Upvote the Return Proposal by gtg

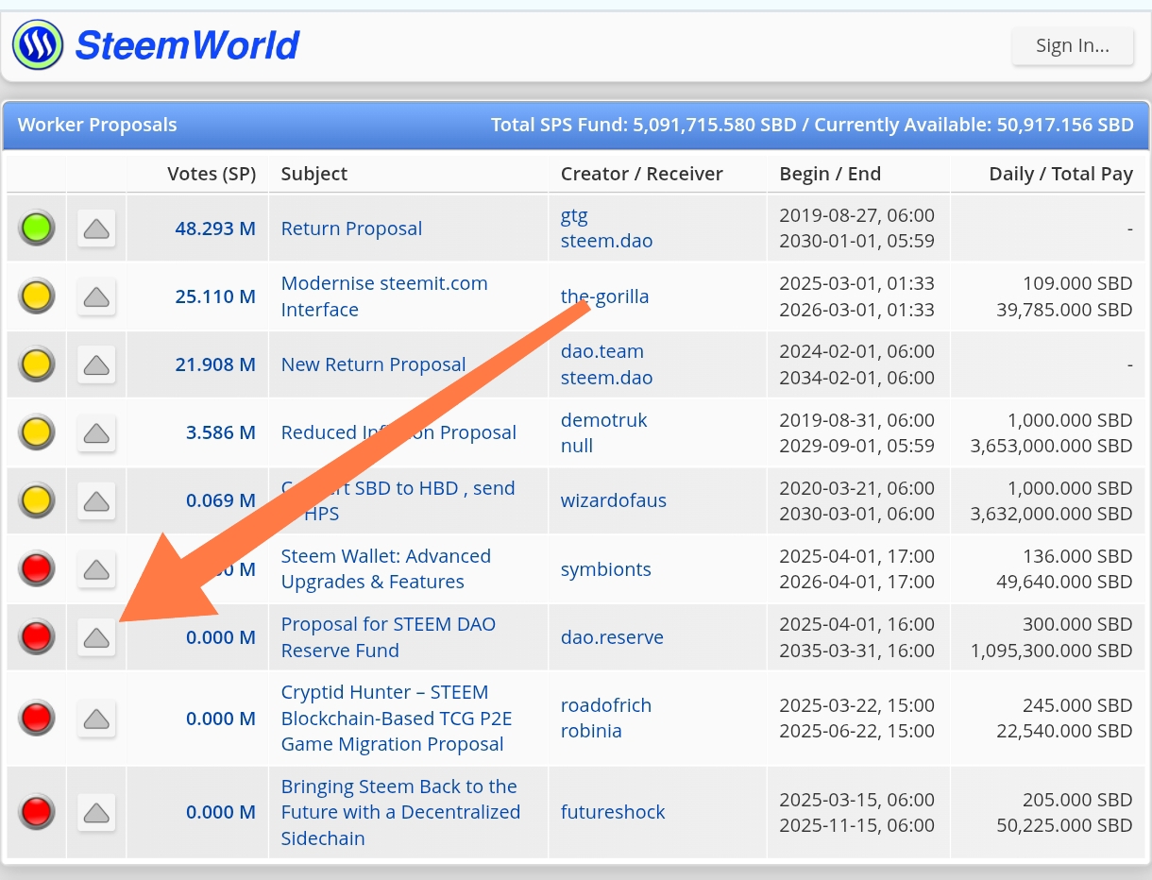coord(96,228)
